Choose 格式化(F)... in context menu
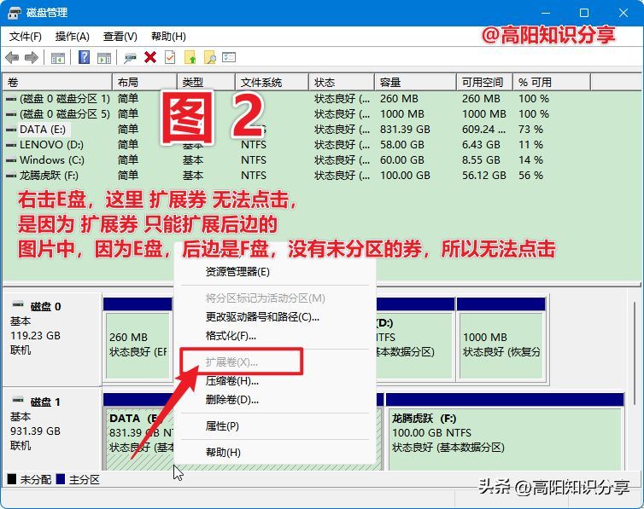This screenshot has height=509, width=644. point(275,336)
